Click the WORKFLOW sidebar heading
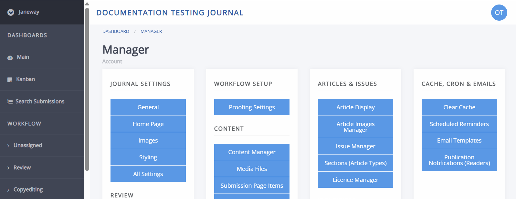516x199 pixels. pyautogui.click(x=24, y=124)
